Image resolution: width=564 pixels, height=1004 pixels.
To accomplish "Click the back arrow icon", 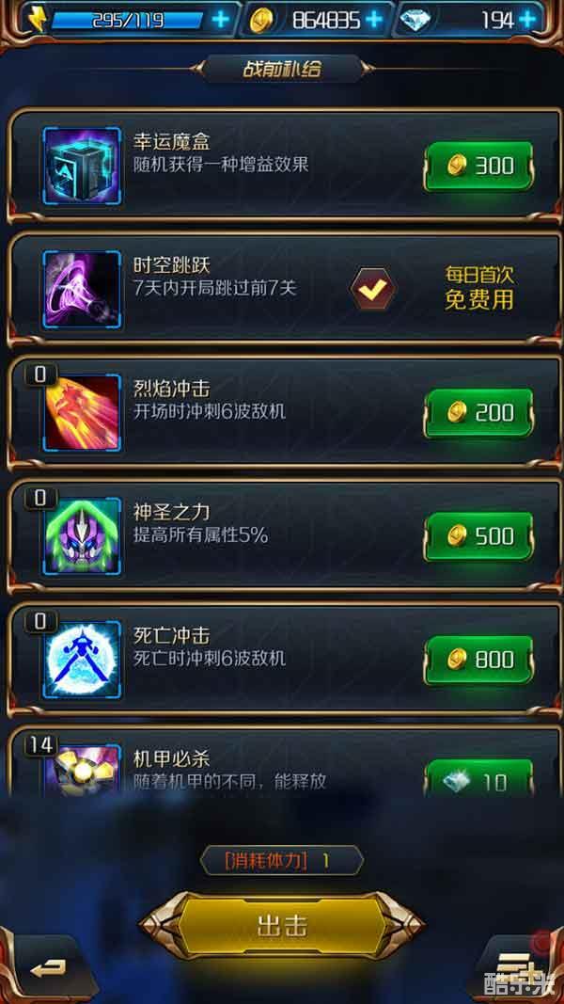I will [49, 968].
